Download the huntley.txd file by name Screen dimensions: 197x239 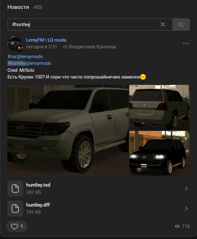[38, 185]
